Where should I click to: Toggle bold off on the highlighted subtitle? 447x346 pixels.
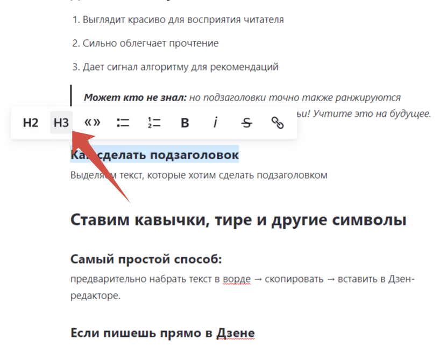click(x=184, y=122)
